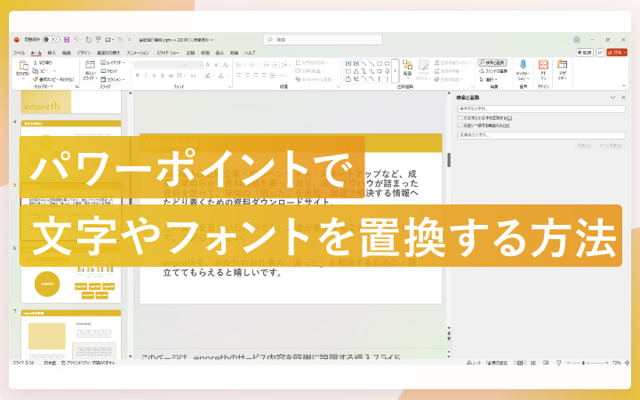This screenshot has height=400, width=640.
Task: Click the slide editor vertical scrollbar thumb
Action: (449, 160)
